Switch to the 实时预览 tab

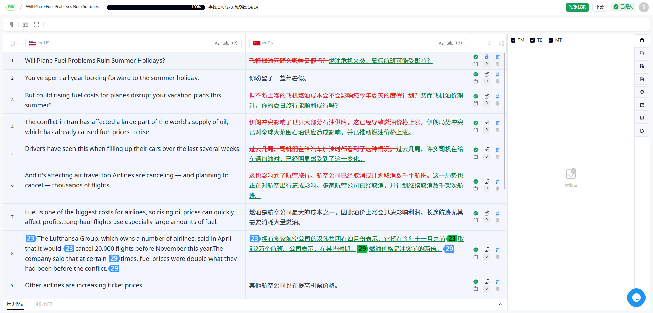[x=44, y=304]
